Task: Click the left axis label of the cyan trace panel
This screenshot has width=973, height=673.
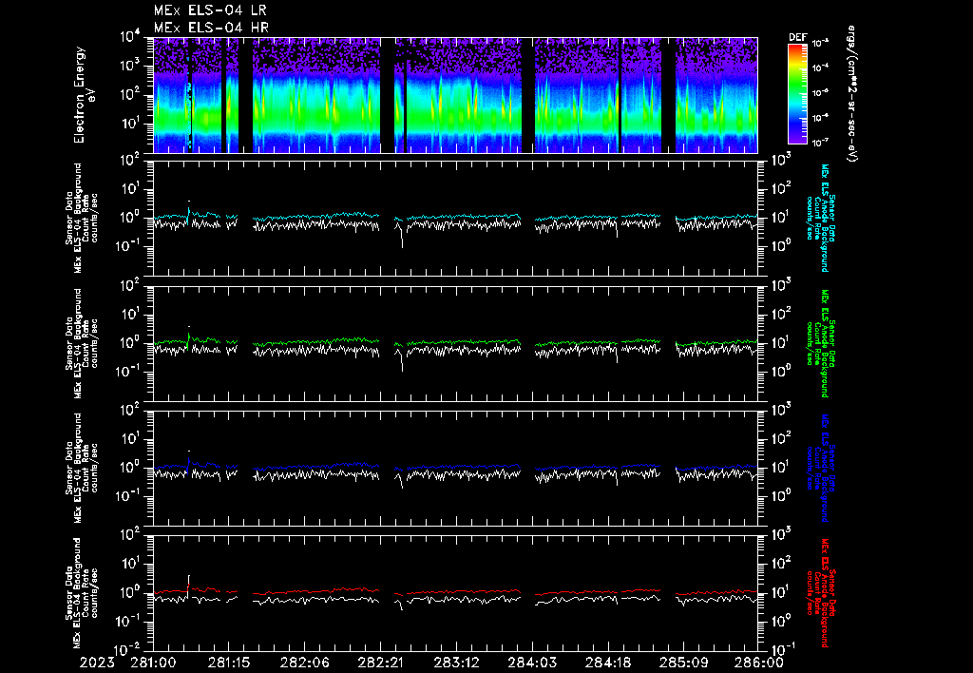Action: click(82, 218)
